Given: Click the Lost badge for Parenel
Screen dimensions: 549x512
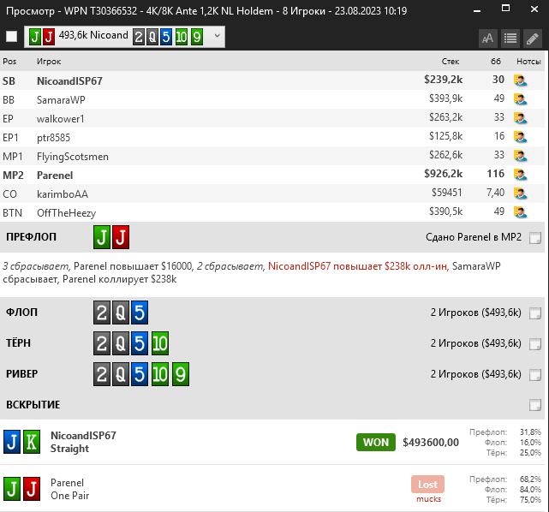Looking at the screenshot, I should point(427,484).
